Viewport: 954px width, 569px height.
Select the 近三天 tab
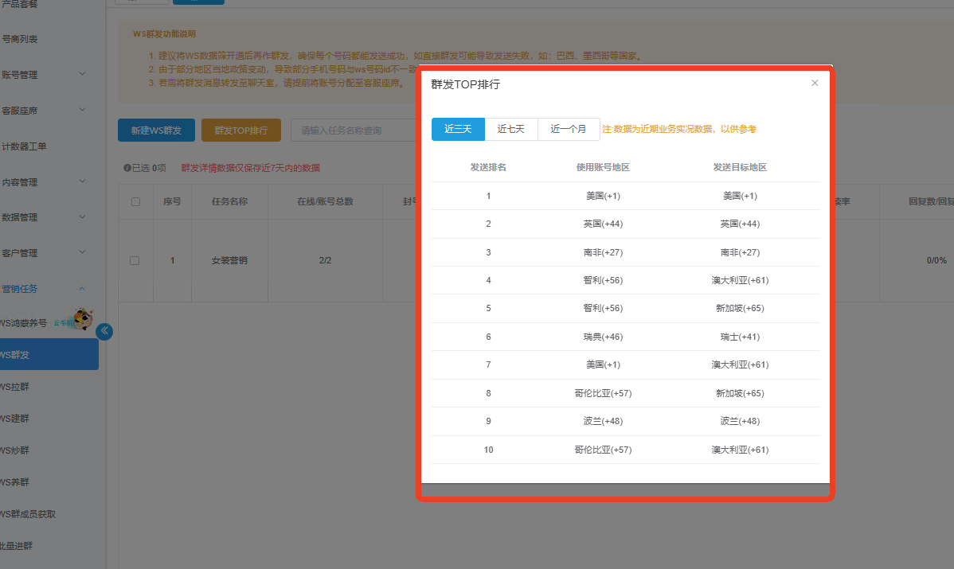[458, 129]
